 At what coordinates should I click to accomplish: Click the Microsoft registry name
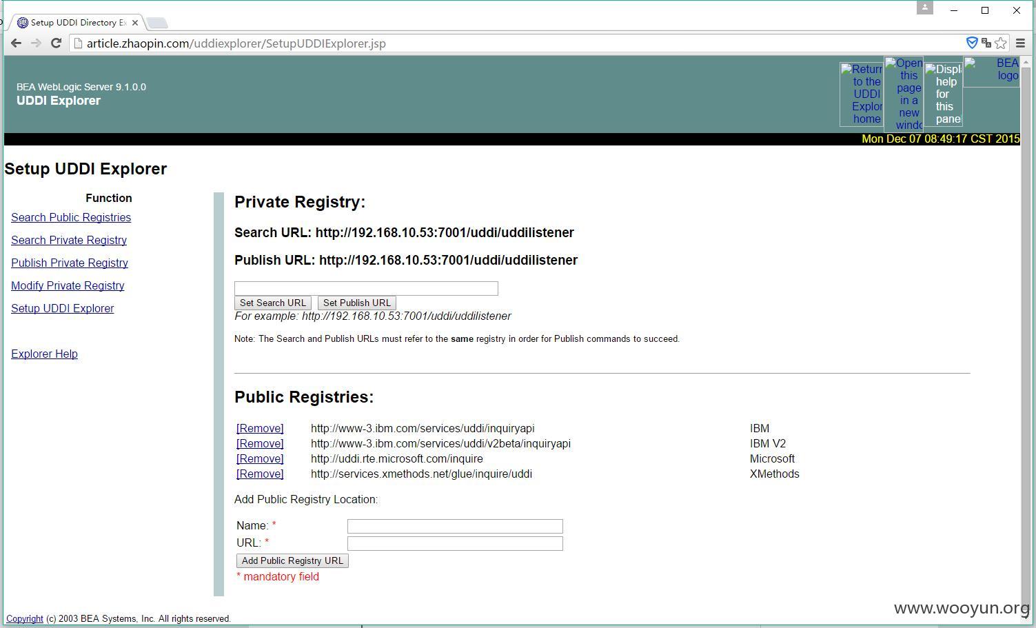pyautogui.click(x=772, y=459)
